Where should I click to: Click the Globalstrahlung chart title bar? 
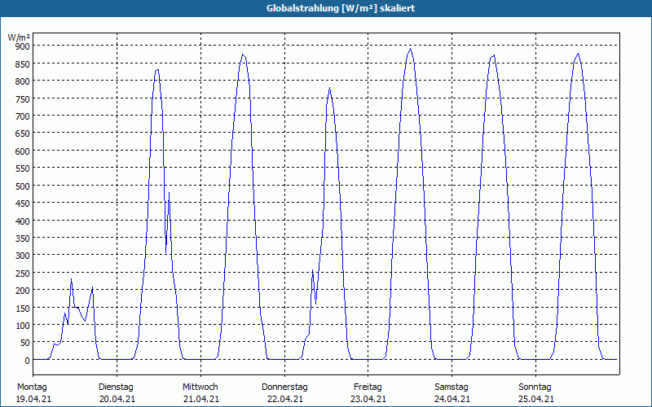pyautogui.click(x=326, y=8)
